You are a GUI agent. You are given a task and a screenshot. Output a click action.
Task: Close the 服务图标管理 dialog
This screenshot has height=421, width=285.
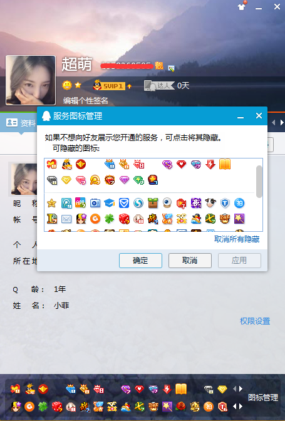click(x=259, y=116)
